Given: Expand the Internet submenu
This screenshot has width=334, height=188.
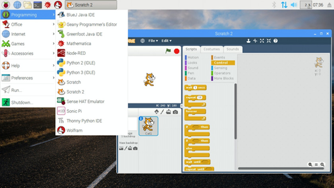Looking at the screenshot, I should click(28, 34).
